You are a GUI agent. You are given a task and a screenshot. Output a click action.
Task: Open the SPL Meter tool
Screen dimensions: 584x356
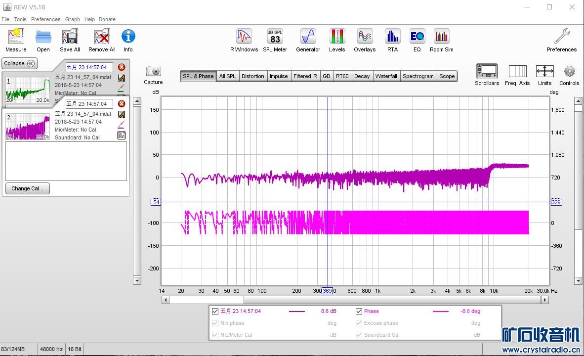275,37
